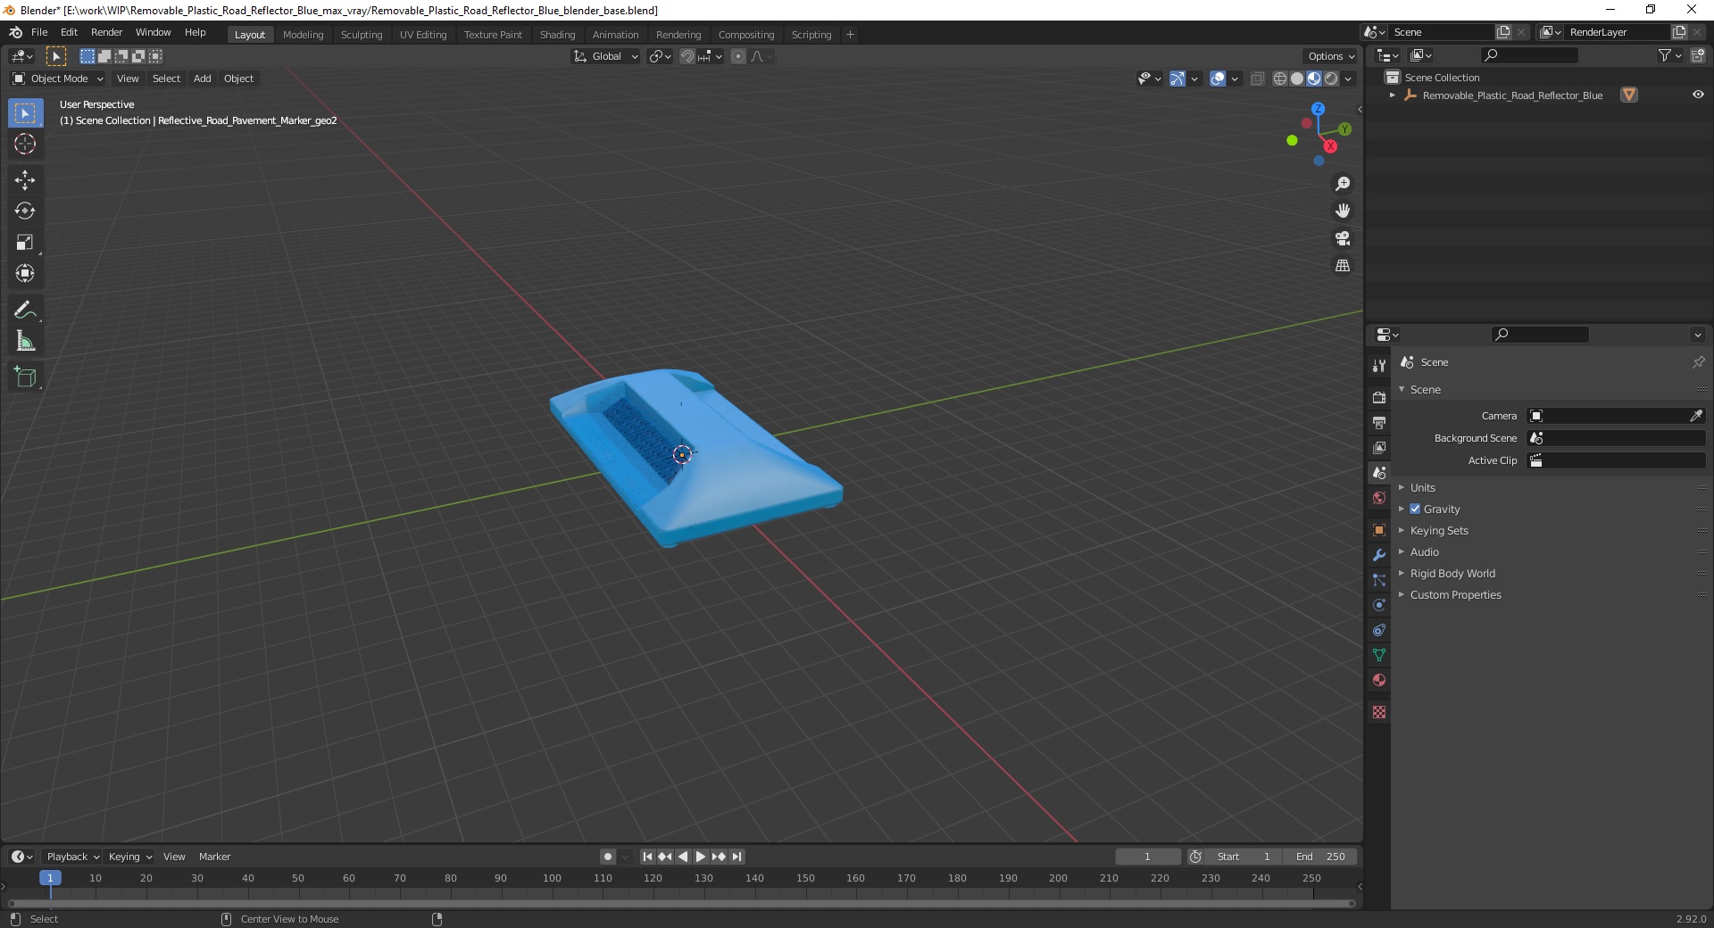Switch to the Modeling workspace tab
Image resolution: width=1714 pixels, height=928 pixels.
tap(303, 34)
